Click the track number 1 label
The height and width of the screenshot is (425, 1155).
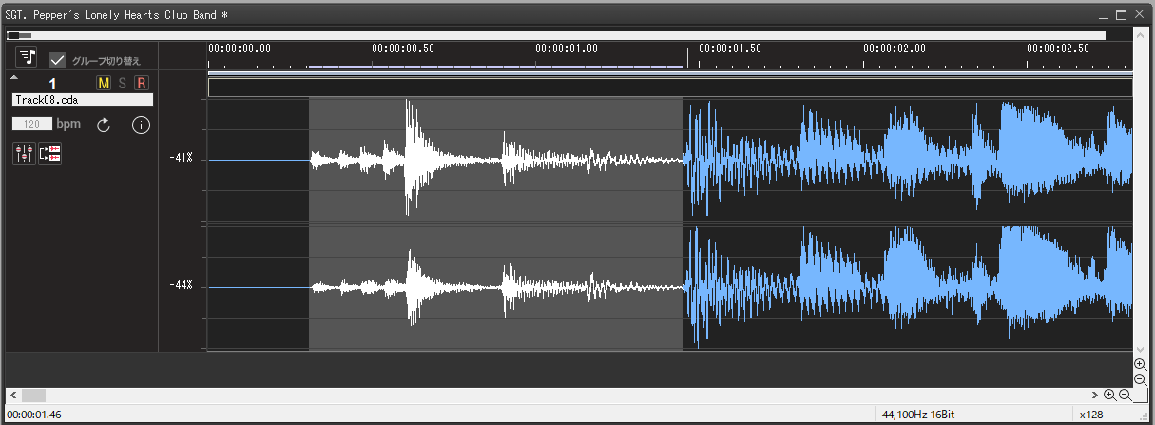[x=52, y=84]
